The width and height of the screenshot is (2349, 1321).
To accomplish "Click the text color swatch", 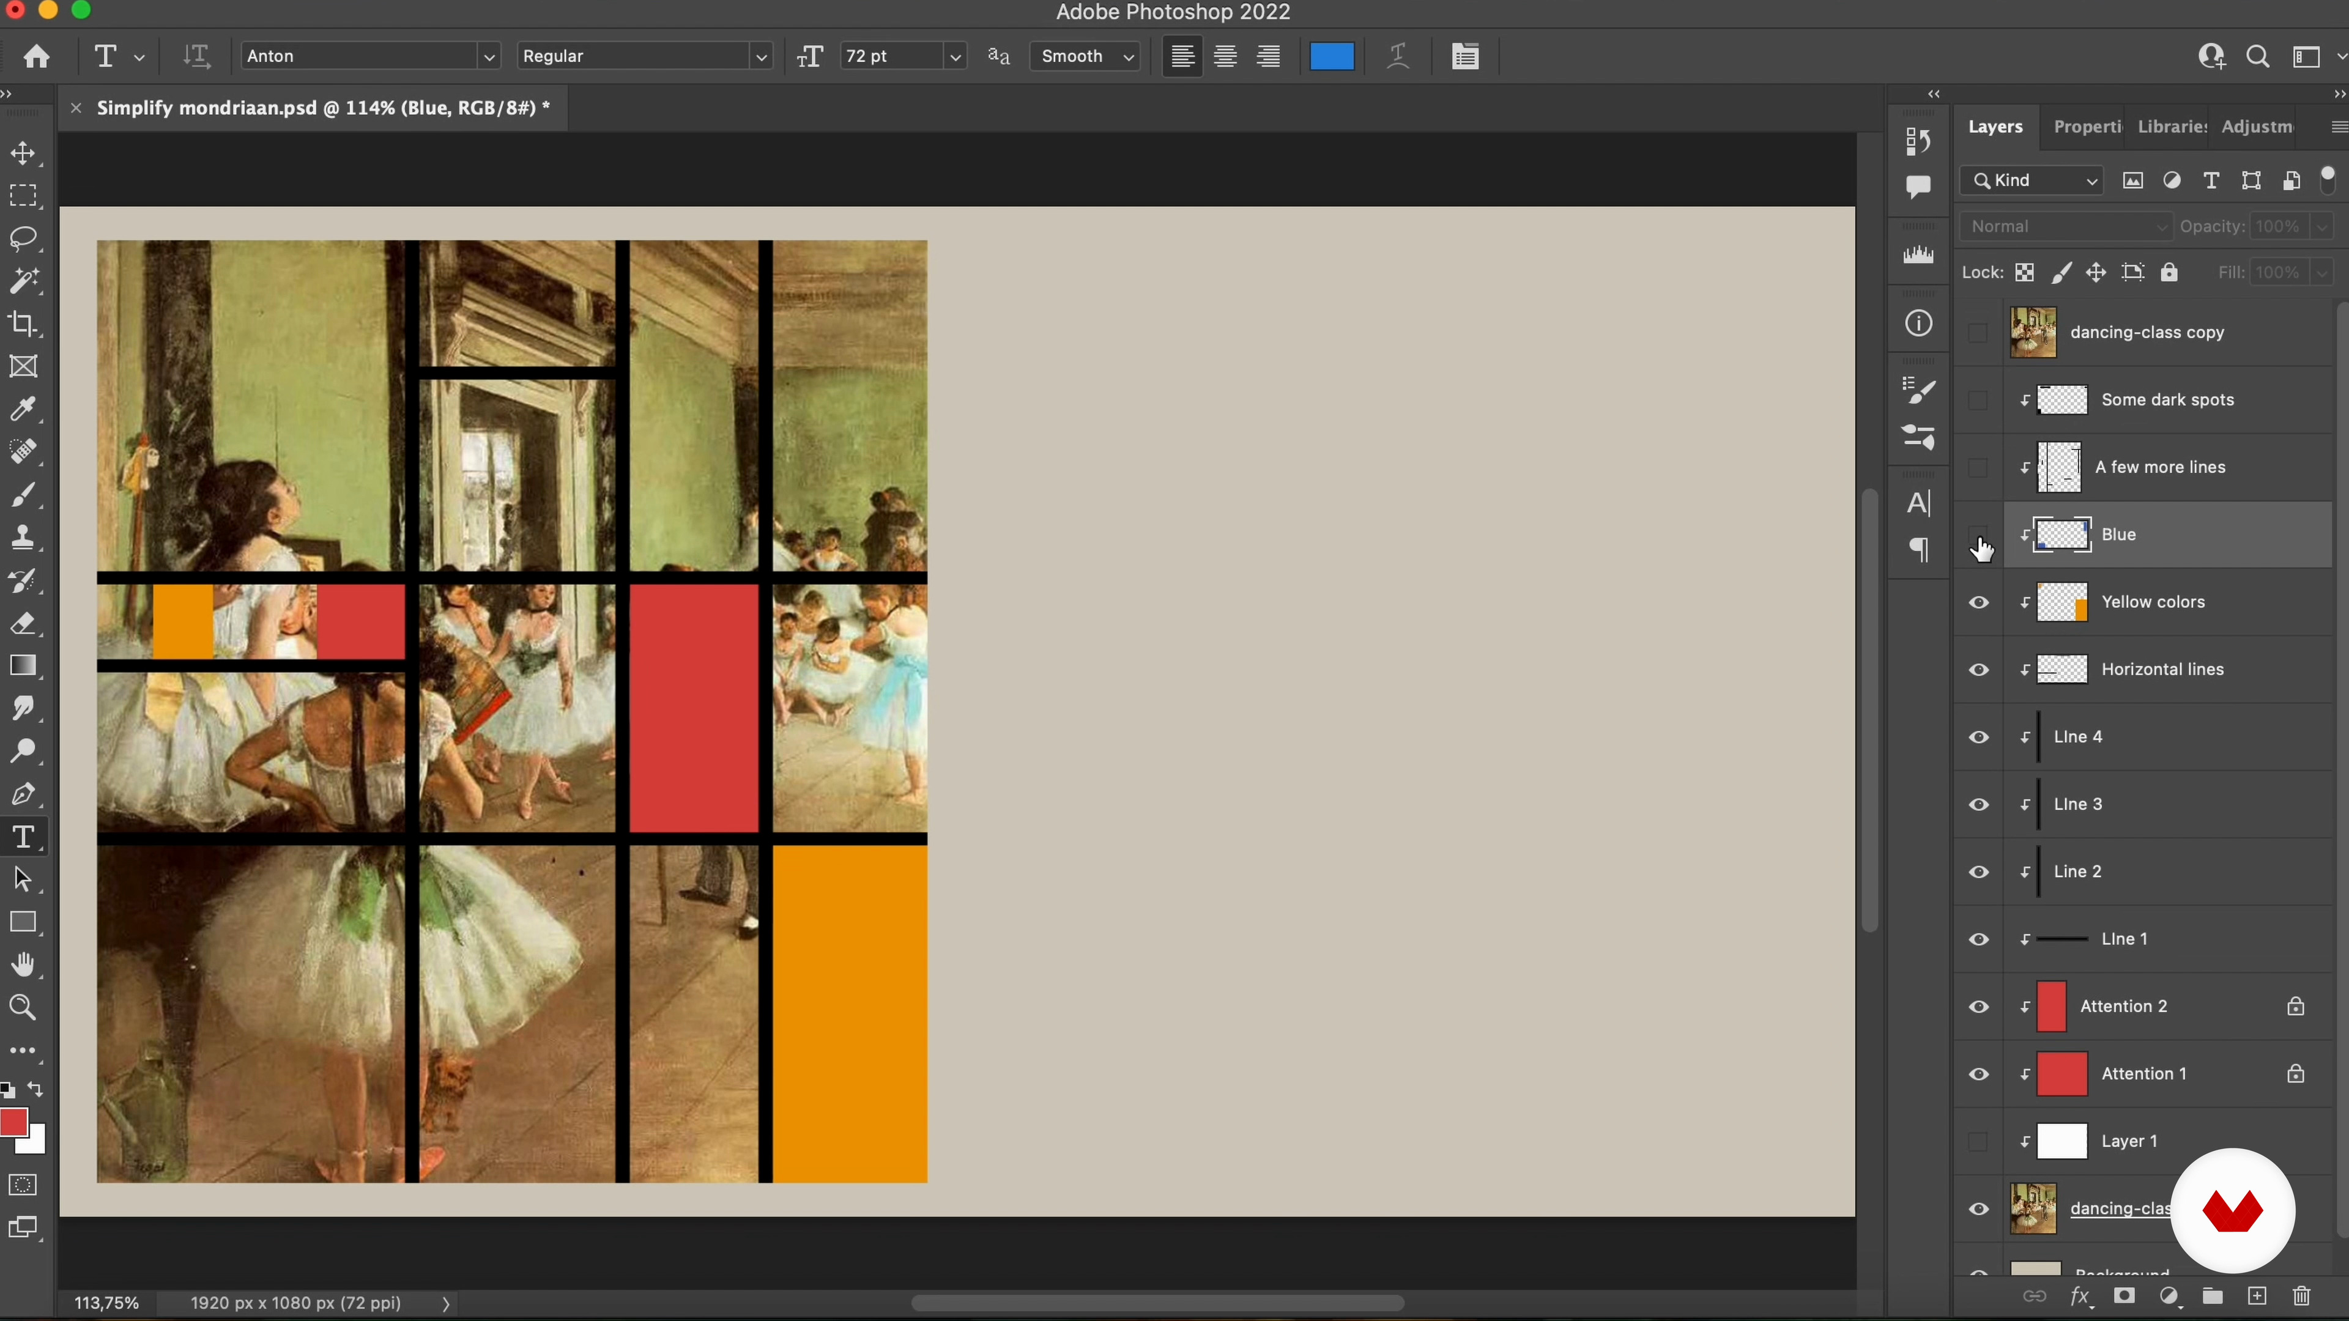I will pyautogui.click(x=1331, y=56).
